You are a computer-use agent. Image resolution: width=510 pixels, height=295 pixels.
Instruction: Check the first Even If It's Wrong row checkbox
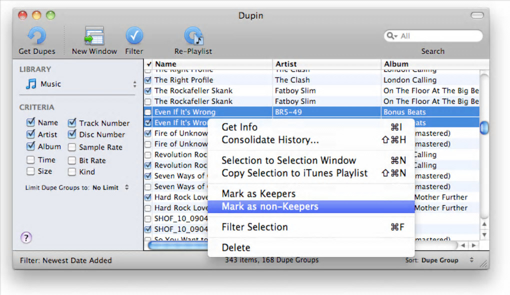[x=148, y=112]
